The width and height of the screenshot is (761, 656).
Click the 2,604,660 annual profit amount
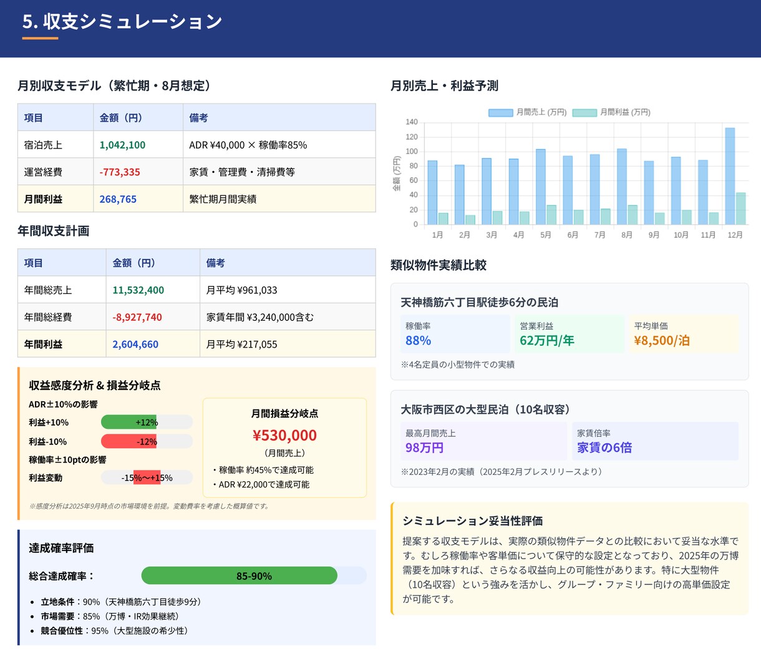point(135,344)
